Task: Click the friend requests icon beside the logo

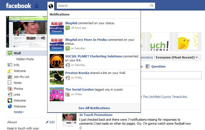Action: click(37, 6)
